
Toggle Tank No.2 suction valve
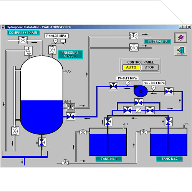[x=169, y=122]
